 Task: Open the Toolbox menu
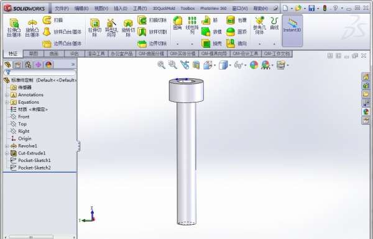click(x=188, y=8)
